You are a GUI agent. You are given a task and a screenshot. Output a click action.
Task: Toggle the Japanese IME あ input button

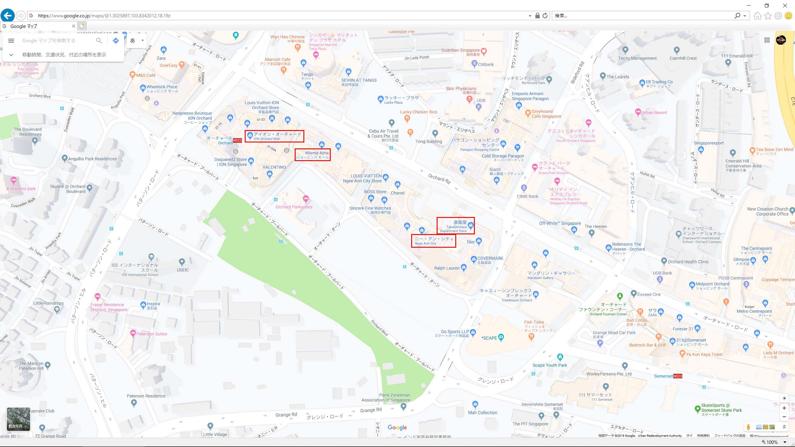click(133, 41)
